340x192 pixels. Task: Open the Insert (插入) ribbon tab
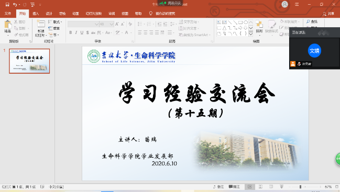pyautogui.click(x=36, y=14)
